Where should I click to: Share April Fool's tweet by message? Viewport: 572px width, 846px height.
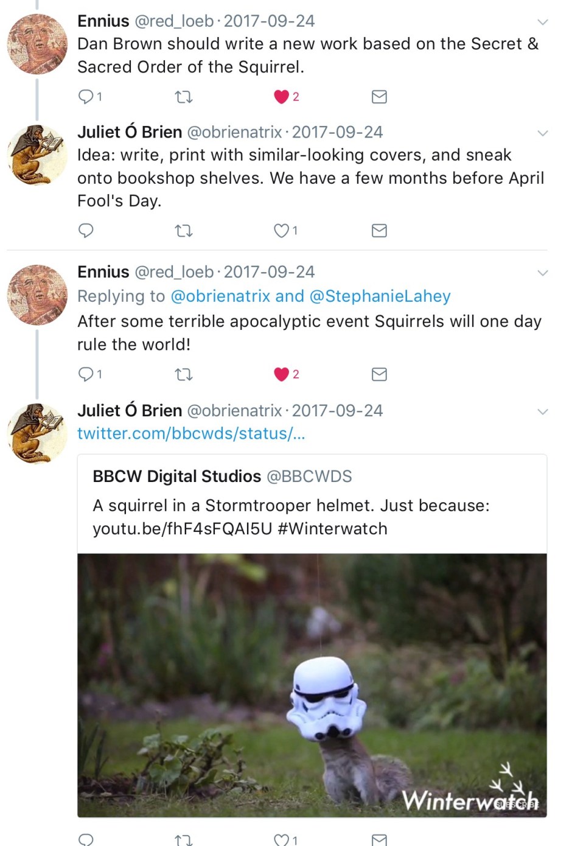click(x=379, y=231)
